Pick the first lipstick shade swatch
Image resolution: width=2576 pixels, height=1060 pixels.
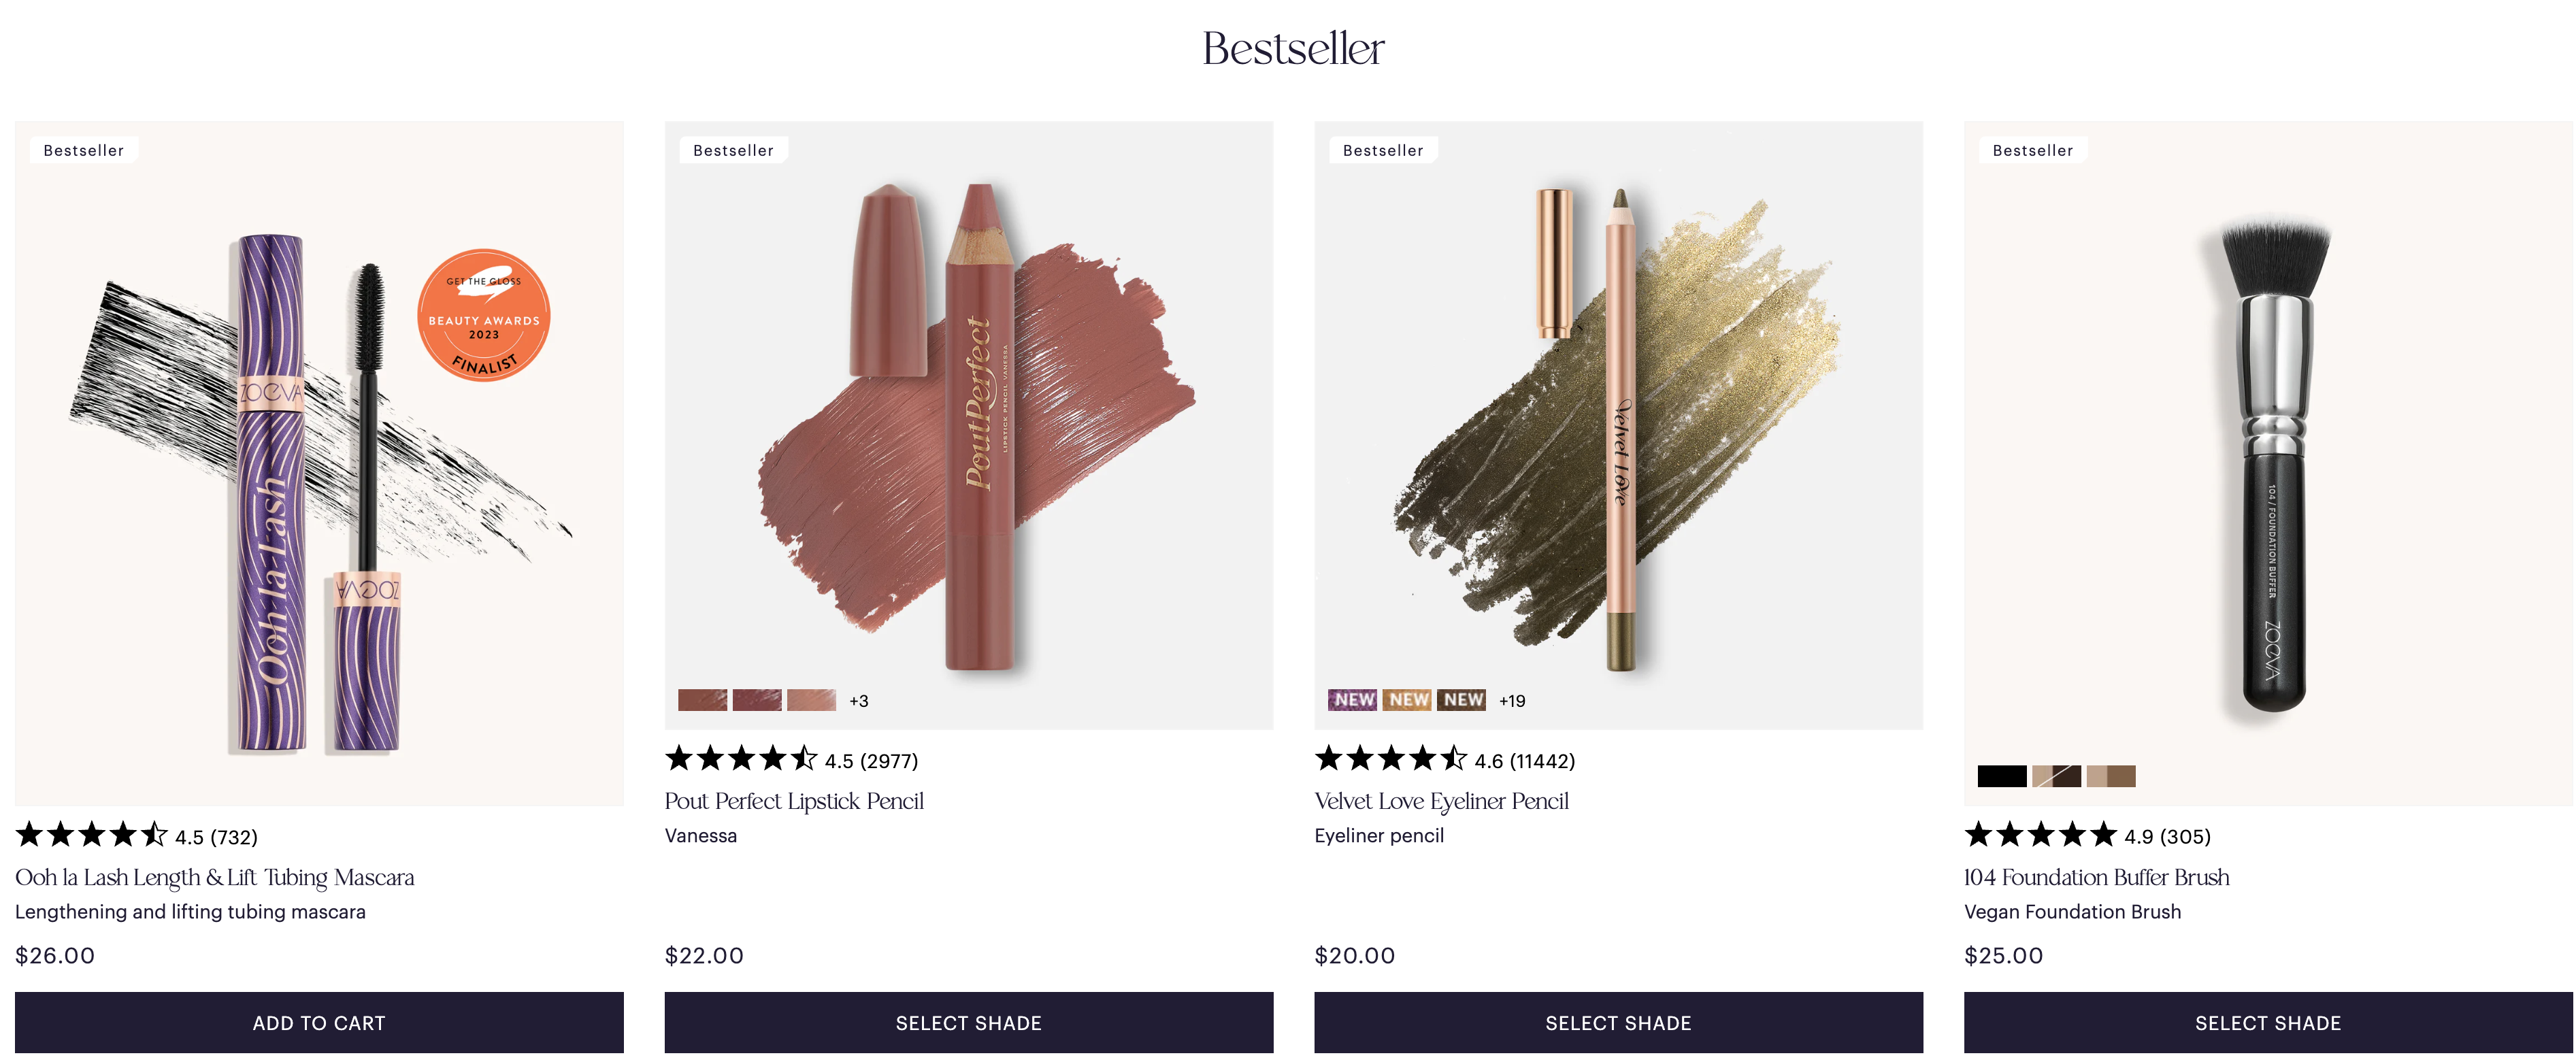click(703, 700)
